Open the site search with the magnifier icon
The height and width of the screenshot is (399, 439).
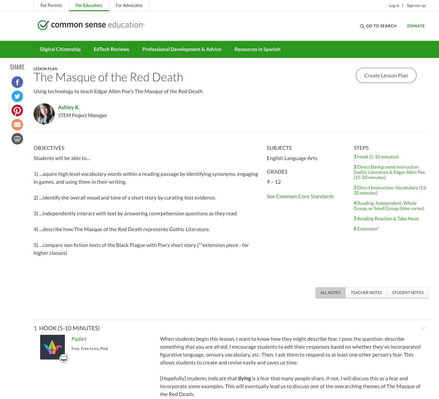[362, 26]
